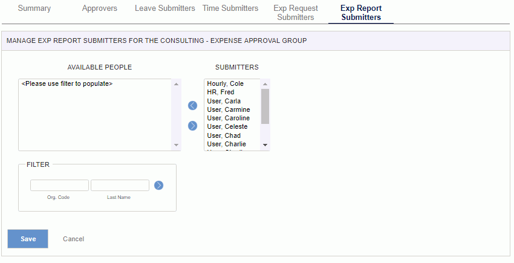Click the move-right arrow icon
The height and width of the screenshot is (263, 514).
tap(193, 126)
